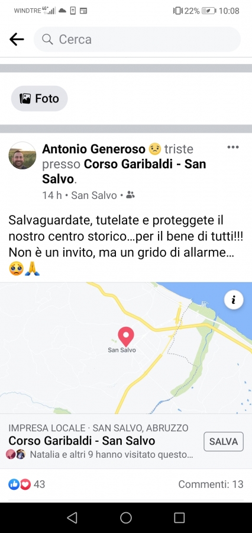This screenshot has height=533, width=252.
Task: Tap the San Salvo location in timestamp
Action: click(93, 195)
